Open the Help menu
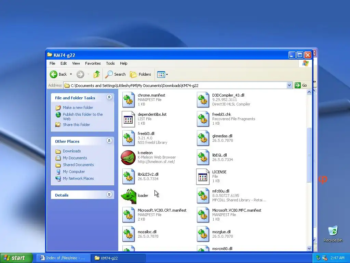Screen dimensions: 350x263 [x=123, y=63]
